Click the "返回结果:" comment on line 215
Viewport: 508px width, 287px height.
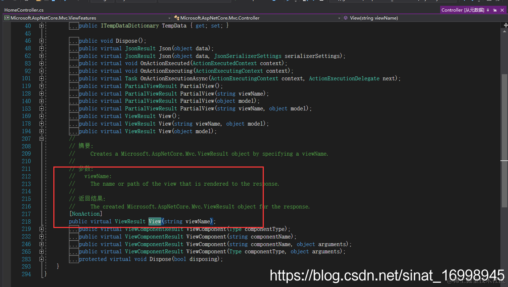(92, 199)
